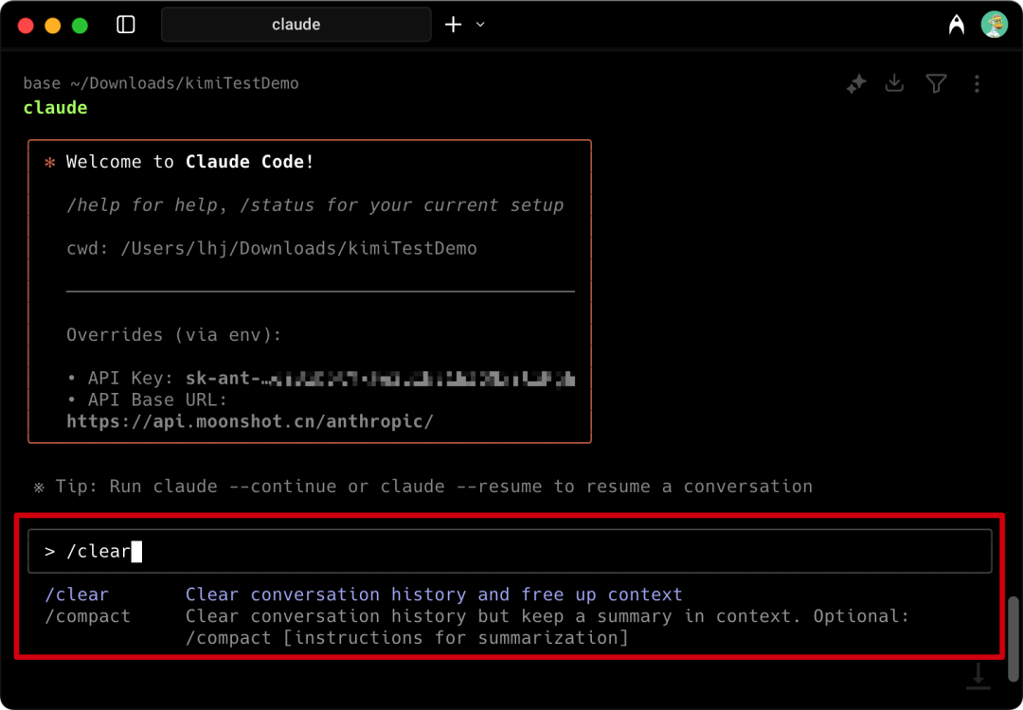Viewport: 1023px width, 710px height.
Task: Expand the new-tab options chevron
Action: coord(480,25)
